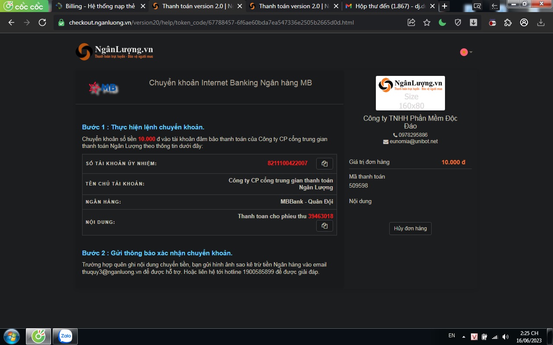Open a new tab
Image resolution: width=553 pixels, height=345 pixels.
pyautogui.click(x=444, y=6)
